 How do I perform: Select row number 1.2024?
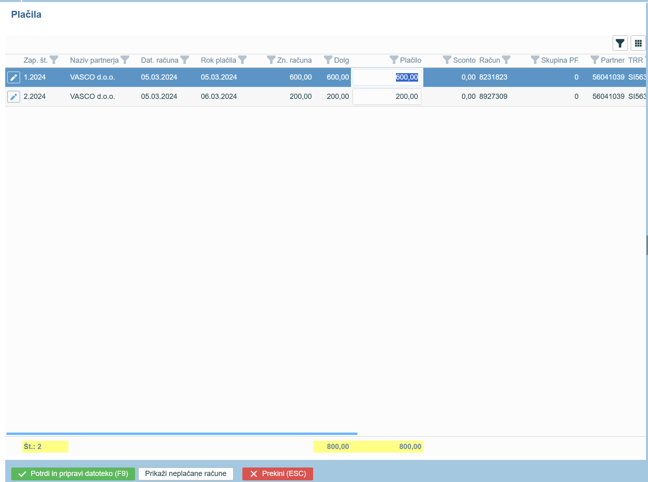pos(35,77)
